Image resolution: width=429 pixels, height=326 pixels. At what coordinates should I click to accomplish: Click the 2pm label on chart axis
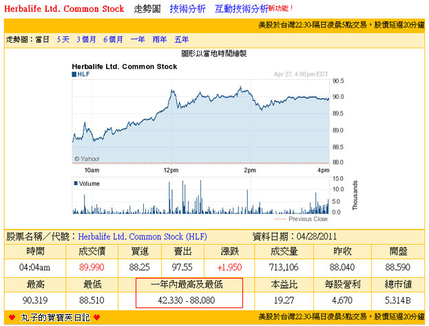click(x=250, y=171)
